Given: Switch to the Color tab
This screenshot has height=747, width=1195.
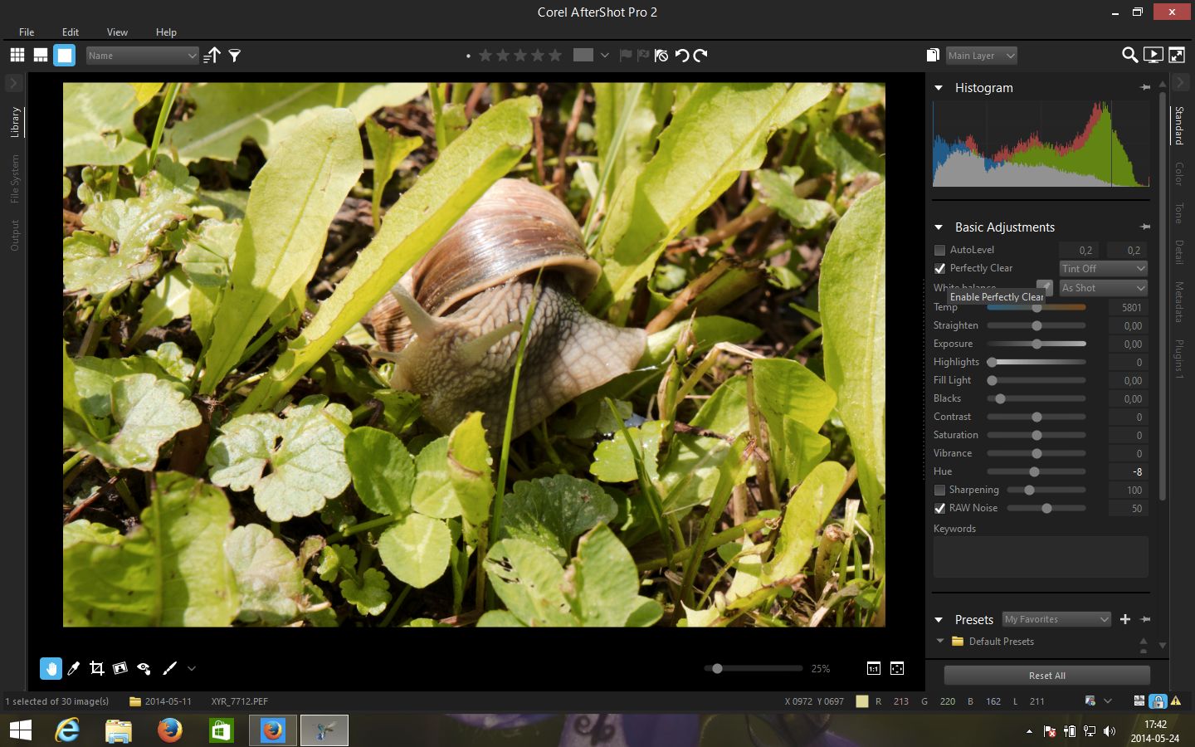Looking at the screenshot, I should [x=1178, y=173].
